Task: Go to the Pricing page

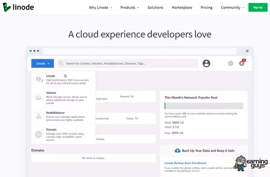Action: 207,8
